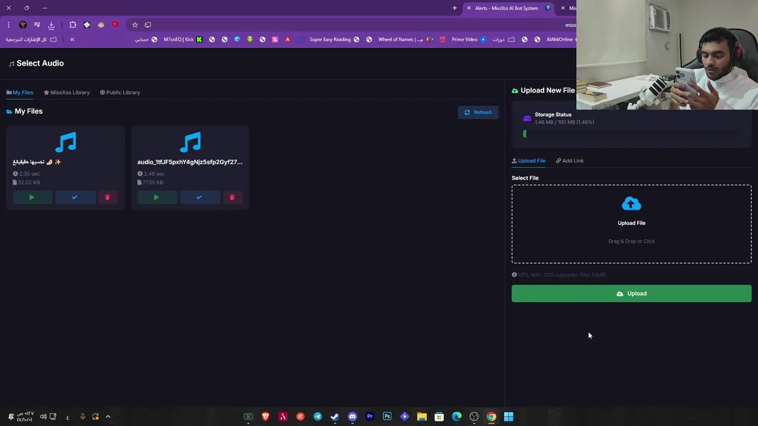This screenshot has height=426, width=758.
Task: Open the كل الإشارات المرجعية bookmarks folder
Action: point(31,40)
